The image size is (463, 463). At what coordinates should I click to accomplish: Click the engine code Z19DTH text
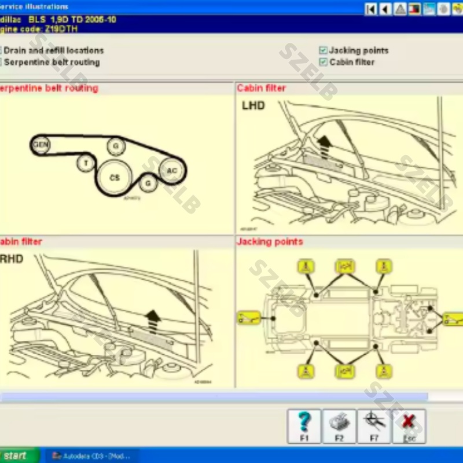pos(39,29)
